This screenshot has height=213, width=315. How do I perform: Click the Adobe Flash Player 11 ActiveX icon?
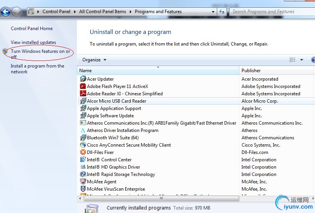pos(83,86)
